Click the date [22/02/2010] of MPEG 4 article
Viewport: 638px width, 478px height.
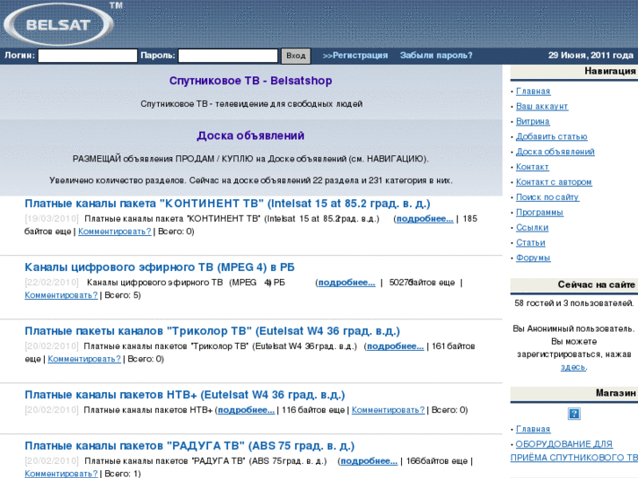52,282
